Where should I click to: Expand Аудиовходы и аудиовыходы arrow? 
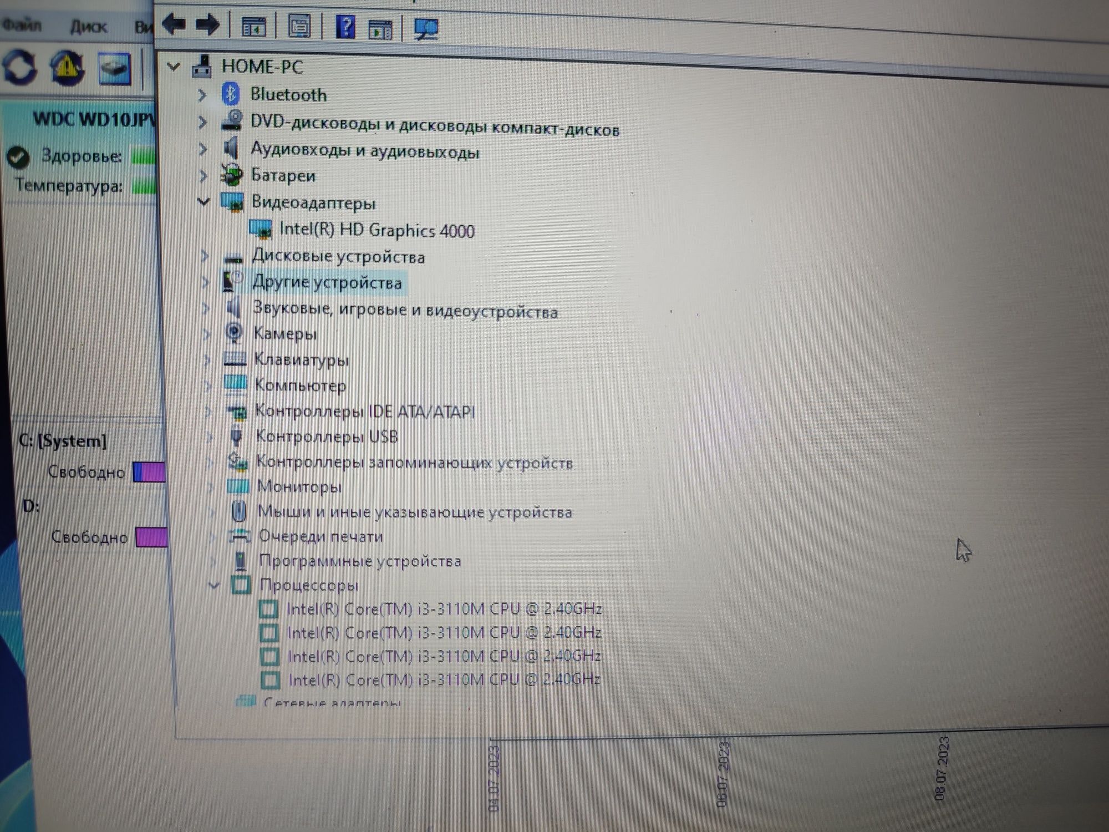[203, 149]
